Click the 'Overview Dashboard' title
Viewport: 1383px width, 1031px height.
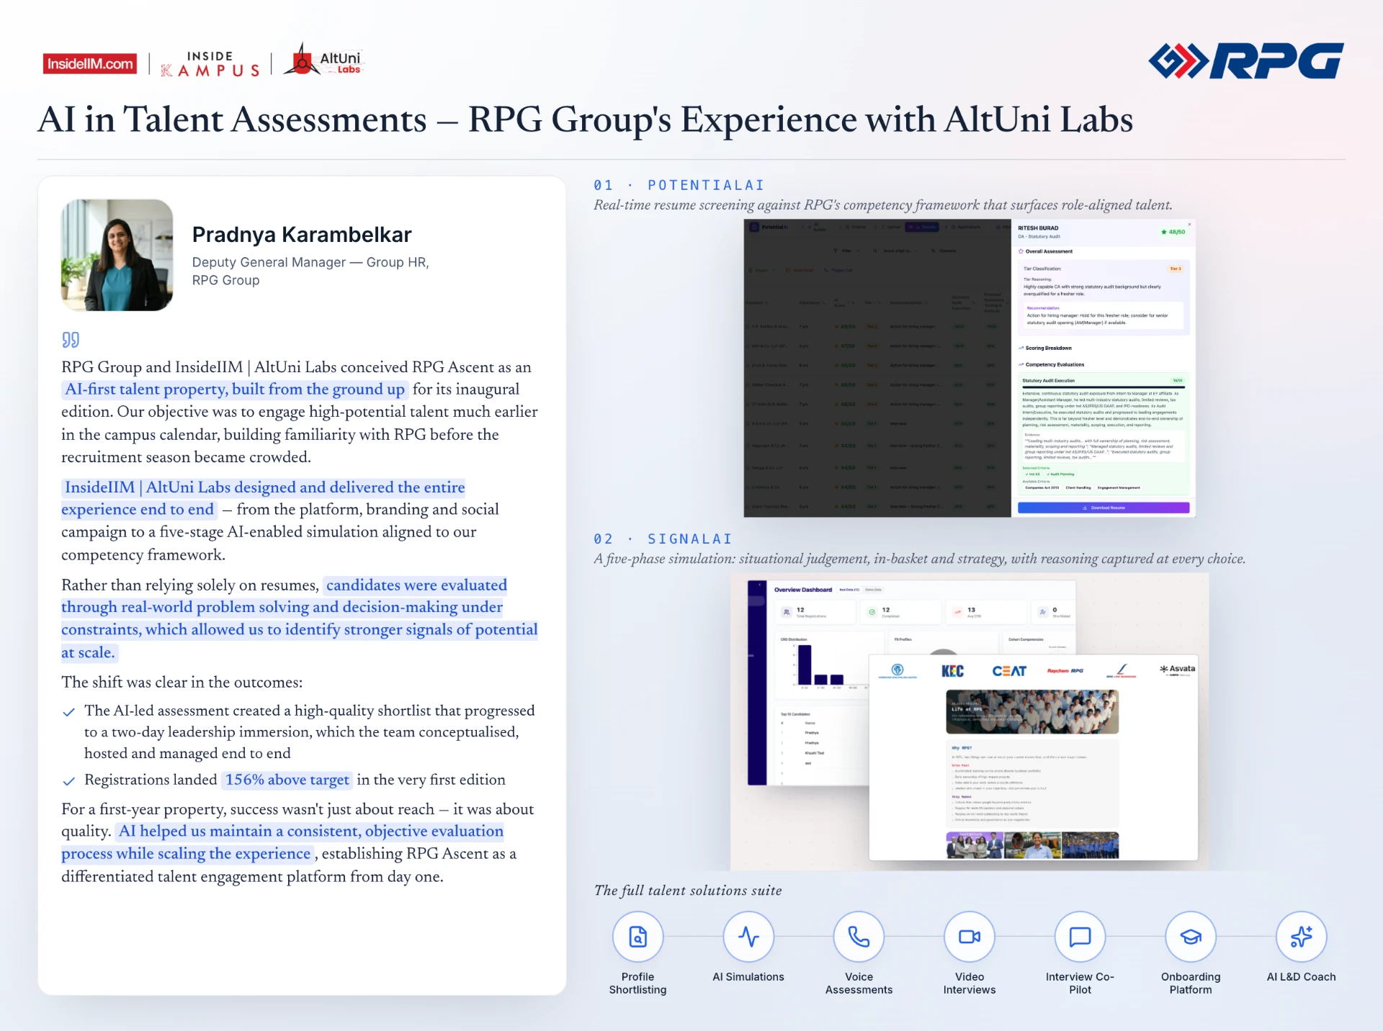click(x=803, y=590)
